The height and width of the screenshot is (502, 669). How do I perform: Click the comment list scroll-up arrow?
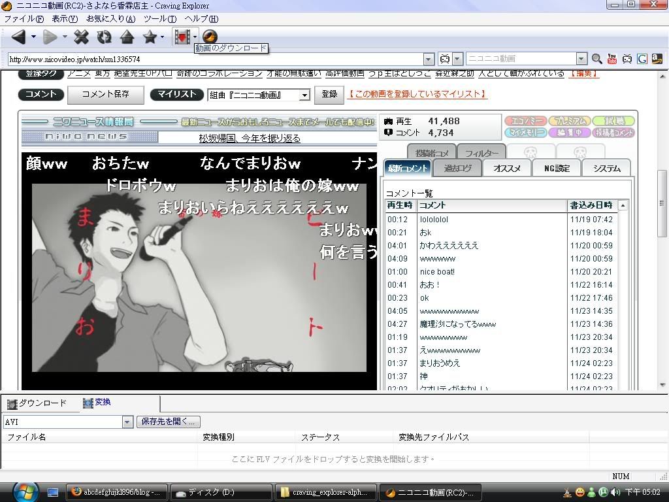623,206
